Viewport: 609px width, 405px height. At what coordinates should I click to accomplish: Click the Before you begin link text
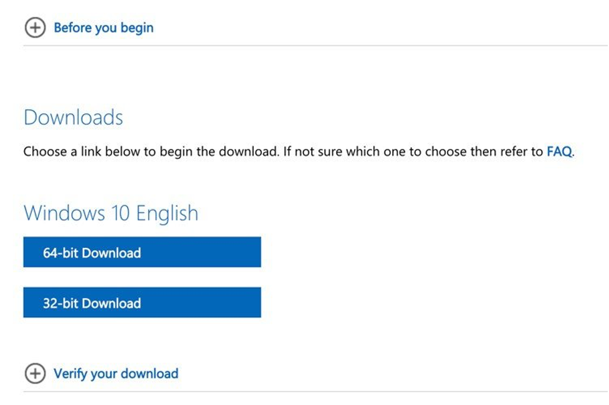point(103,28)
